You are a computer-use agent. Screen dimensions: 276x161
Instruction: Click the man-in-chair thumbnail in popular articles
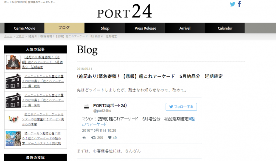tap(13, 62)
